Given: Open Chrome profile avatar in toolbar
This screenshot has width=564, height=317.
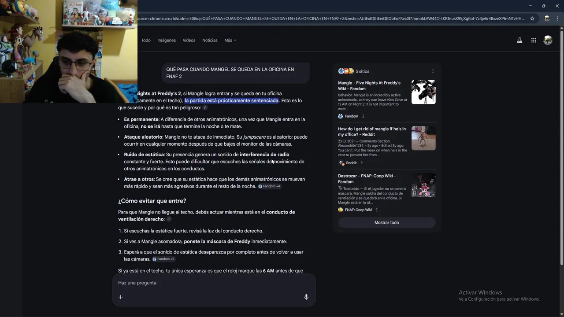Looking at the screenshot, I should [x=547, y=18].
